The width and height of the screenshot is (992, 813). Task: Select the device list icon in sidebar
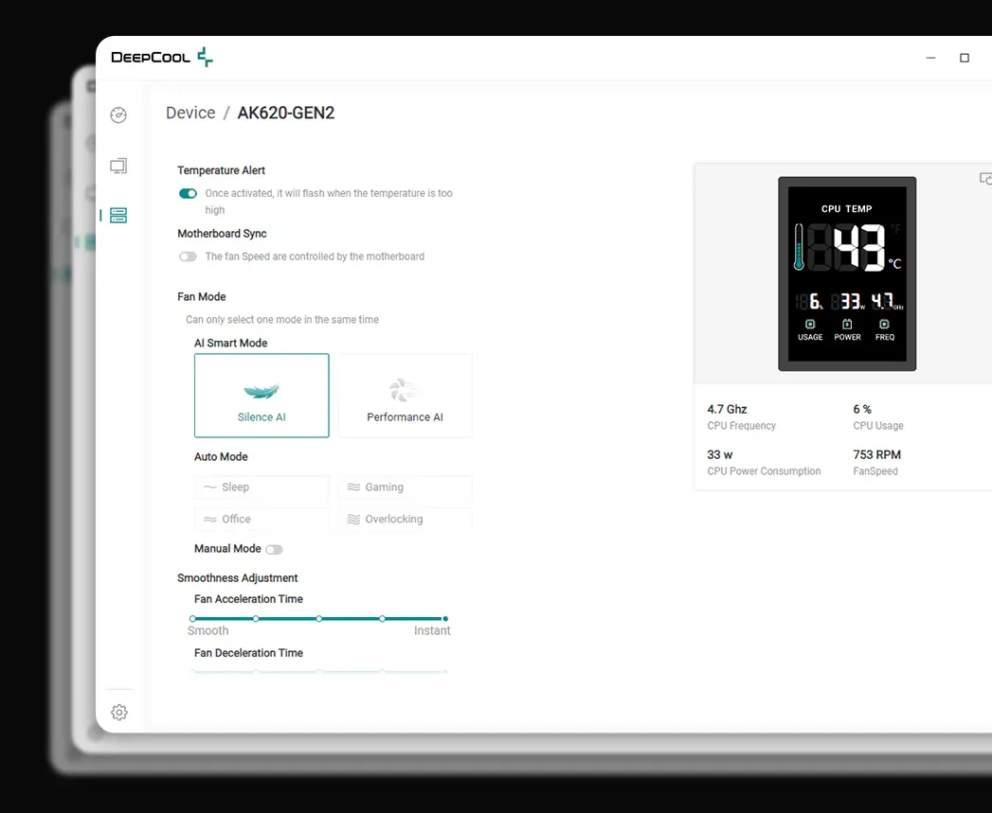coord(118,215)
